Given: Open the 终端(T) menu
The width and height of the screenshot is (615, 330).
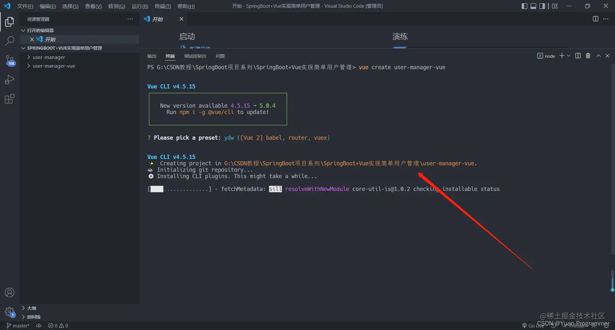Looking at the screenshot, I should [163, 6].
